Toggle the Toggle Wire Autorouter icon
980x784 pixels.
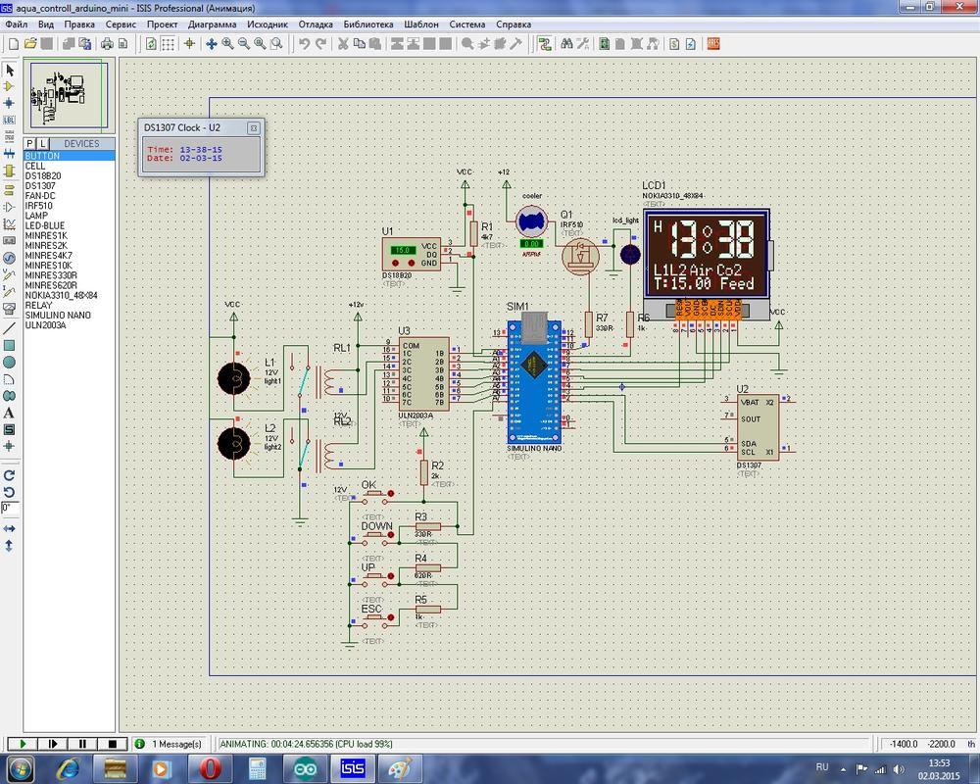pos(544,44)
